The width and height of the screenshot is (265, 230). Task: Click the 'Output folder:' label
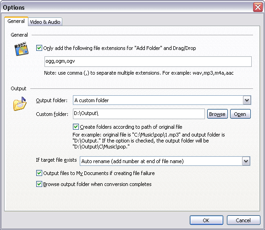pos(52,100)
